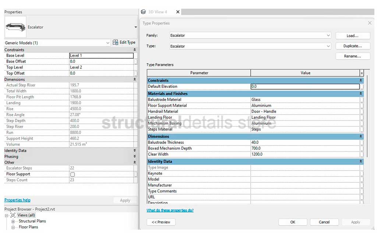Open the Properties help link

coord(17,200)
